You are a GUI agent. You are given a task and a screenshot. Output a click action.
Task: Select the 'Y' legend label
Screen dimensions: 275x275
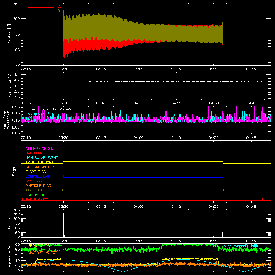click(59, 11)
